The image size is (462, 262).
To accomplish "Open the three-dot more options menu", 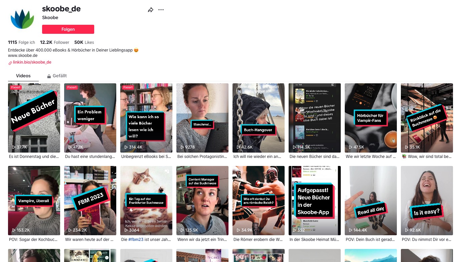I will pos(161,10).
